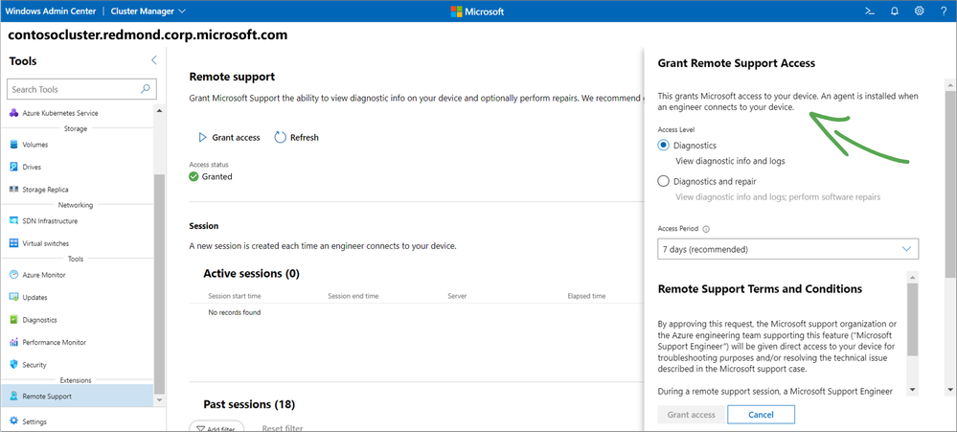Click the Performance Monitor chart icon
Screen dimensions: 957x432
tap(13, 342)
